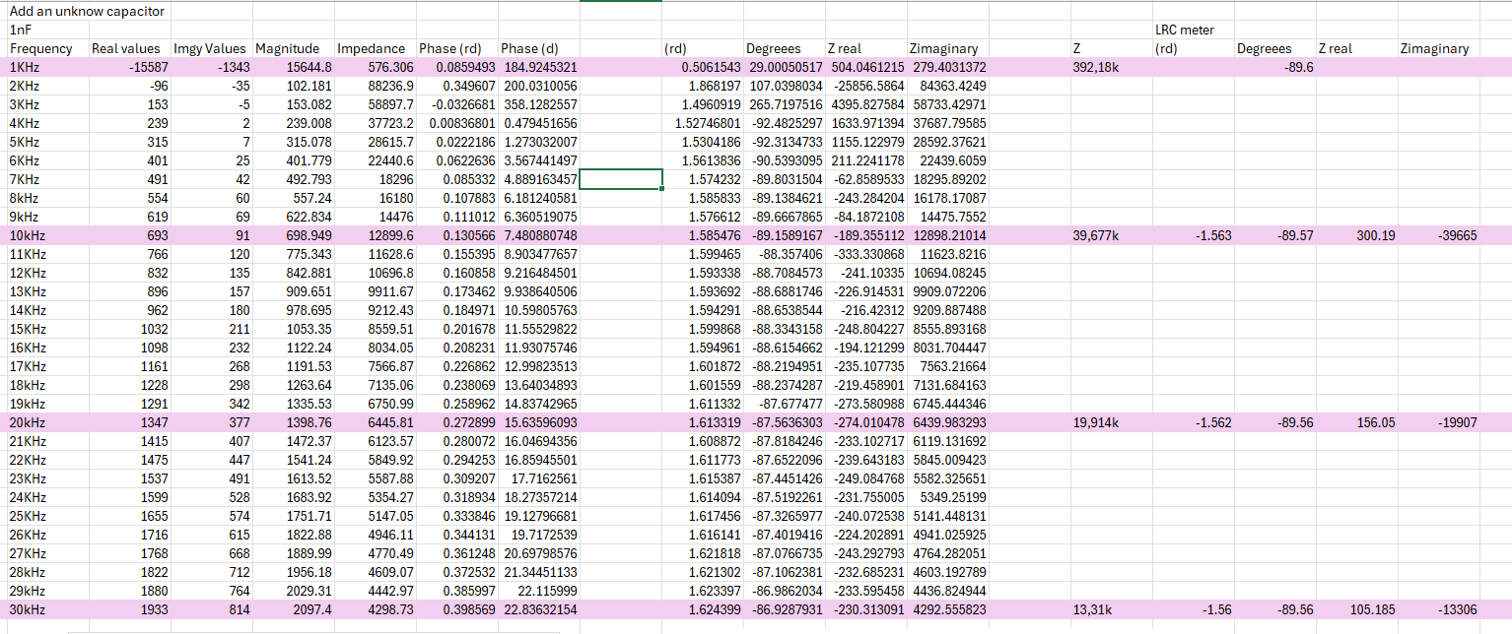Viewport: 1512px width, 634px height.
Task: Select the LRC Z value '39,677k'
Action: (1096, 236)
